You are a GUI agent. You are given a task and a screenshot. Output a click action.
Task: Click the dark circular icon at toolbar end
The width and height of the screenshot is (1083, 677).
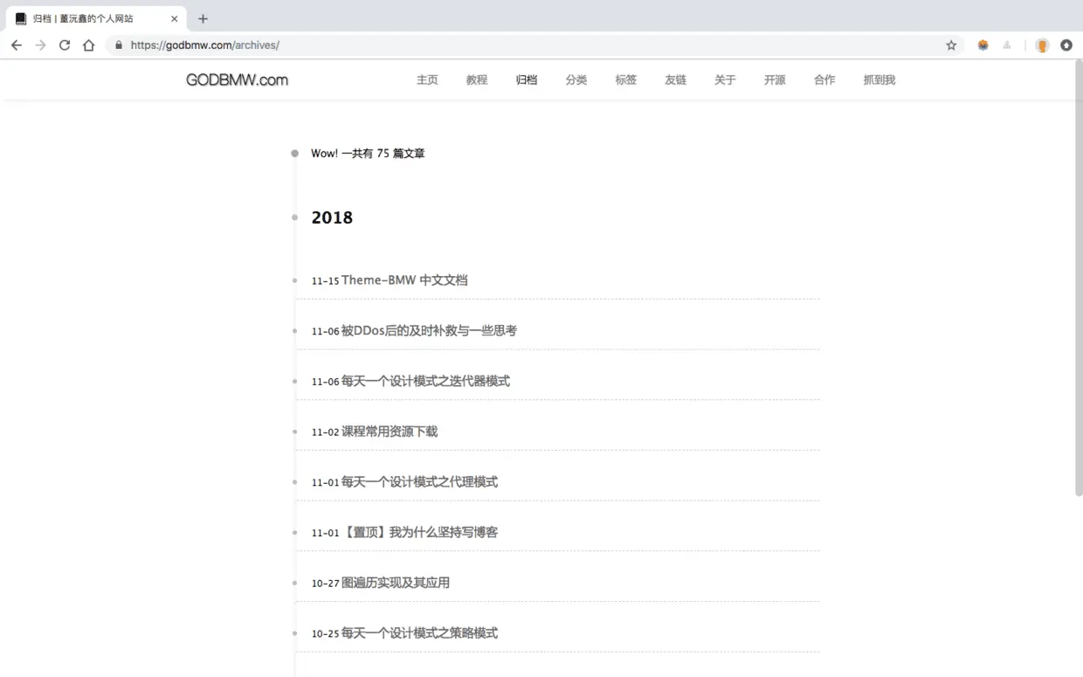tap(1066, 45)
